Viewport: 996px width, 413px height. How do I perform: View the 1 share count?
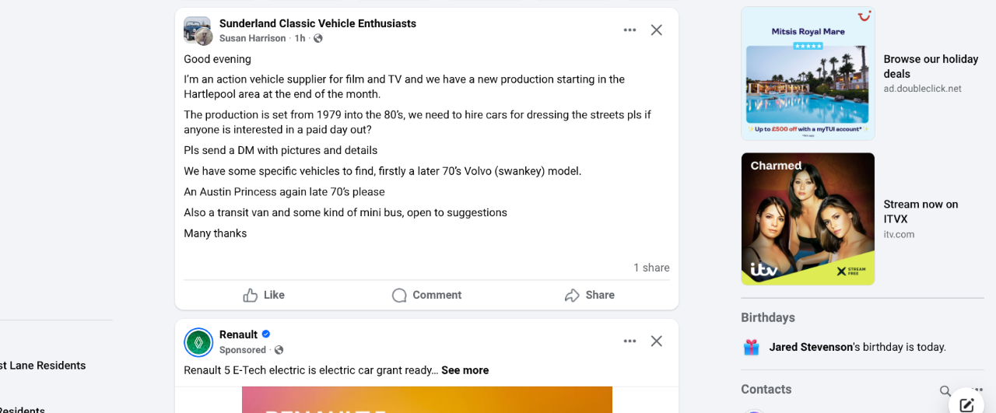pos(651,268)
